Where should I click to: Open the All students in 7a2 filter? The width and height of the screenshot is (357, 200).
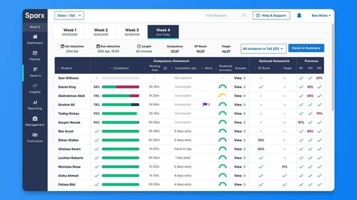click(263, 48)
